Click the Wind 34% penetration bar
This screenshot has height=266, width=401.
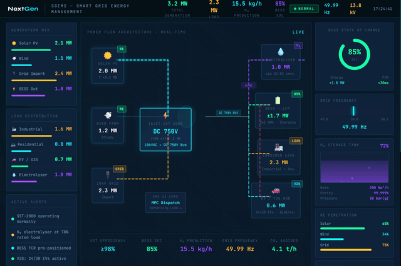pyautogui.click(x=331, y=239)
